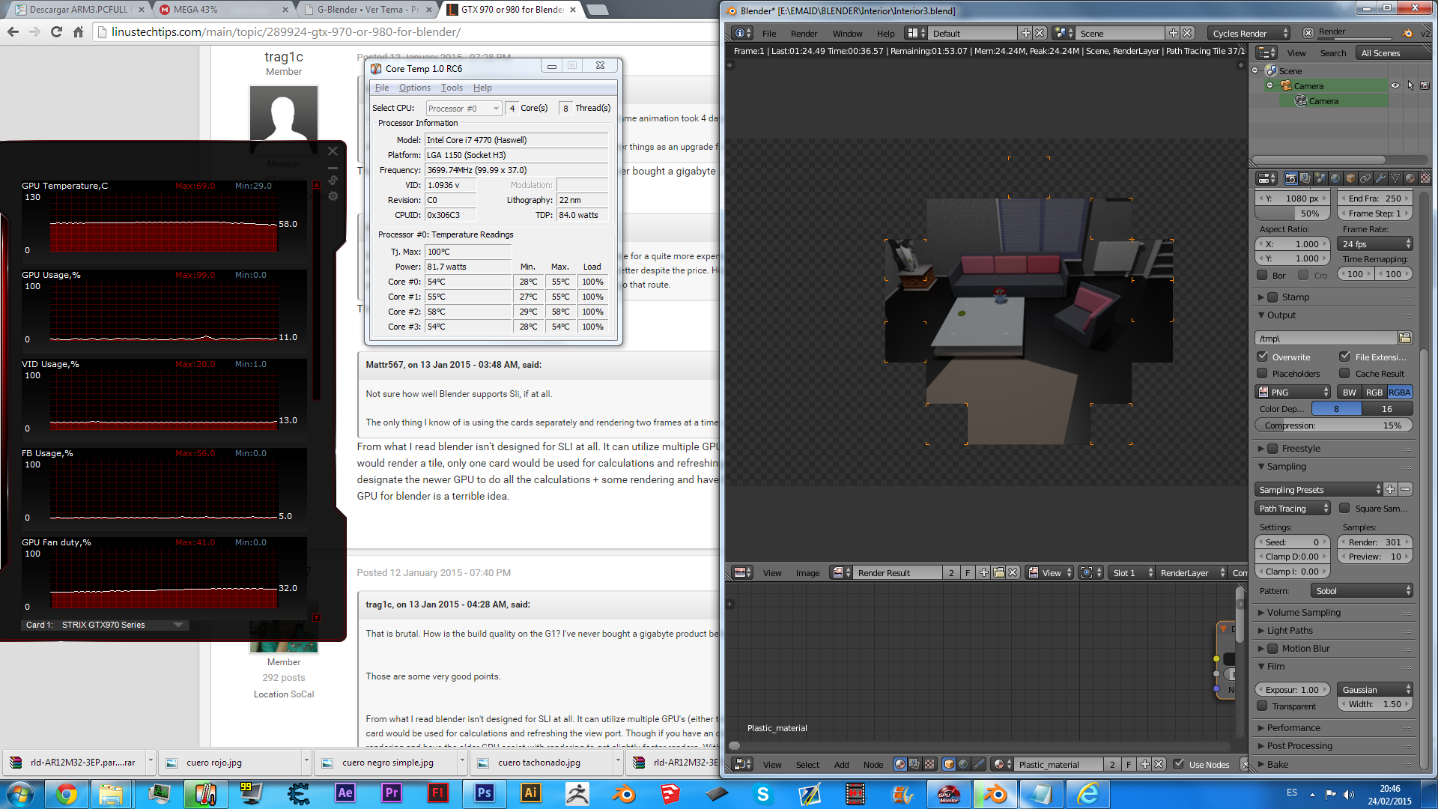This screenshot has width=1438, height=809.
Task: Open Modifiers properties wrench icon
Action: coord(1380,178)
